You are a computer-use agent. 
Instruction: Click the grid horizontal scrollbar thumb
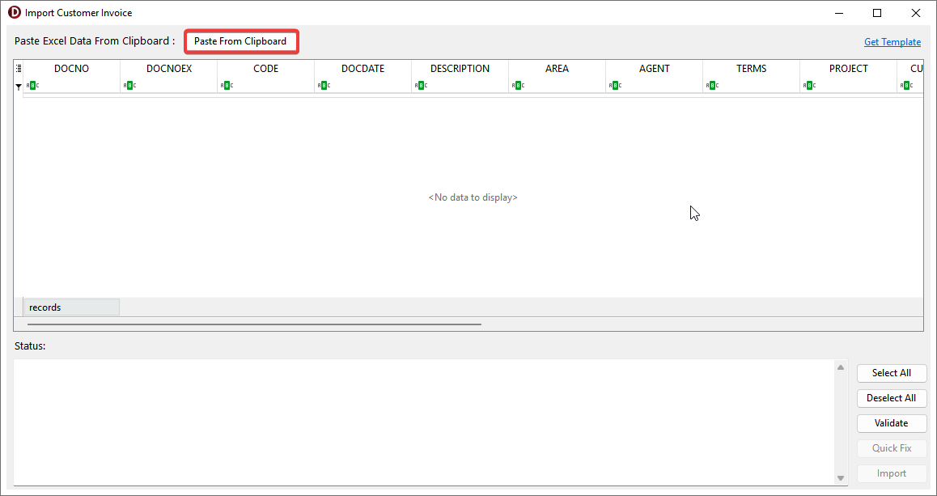(x=254, y=324)
